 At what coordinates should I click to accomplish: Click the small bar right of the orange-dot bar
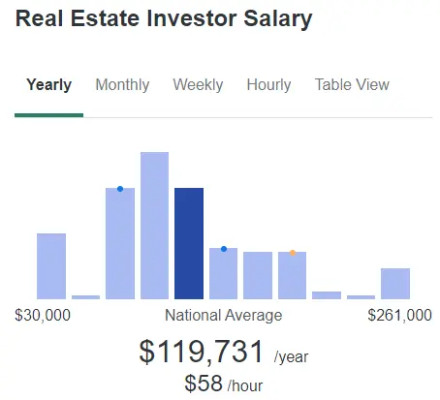(327, 295)
